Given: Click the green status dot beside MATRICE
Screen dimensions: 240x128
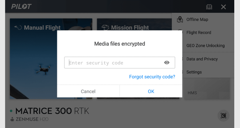Looking at the screenshot, I should 11,111.
